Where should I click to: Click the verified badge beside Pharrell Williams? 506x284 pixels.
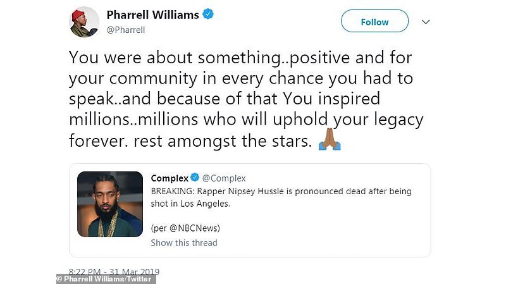[x=207, y=14]
